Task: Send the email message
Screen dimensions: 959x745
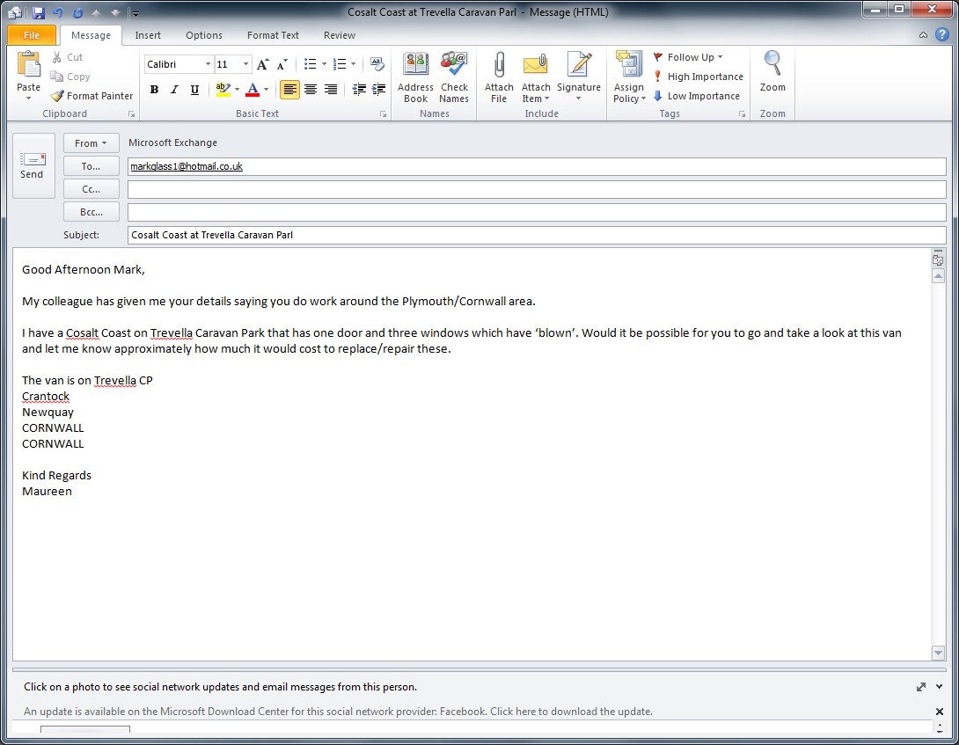Action: pyautogui.click(x=33, y=165)
